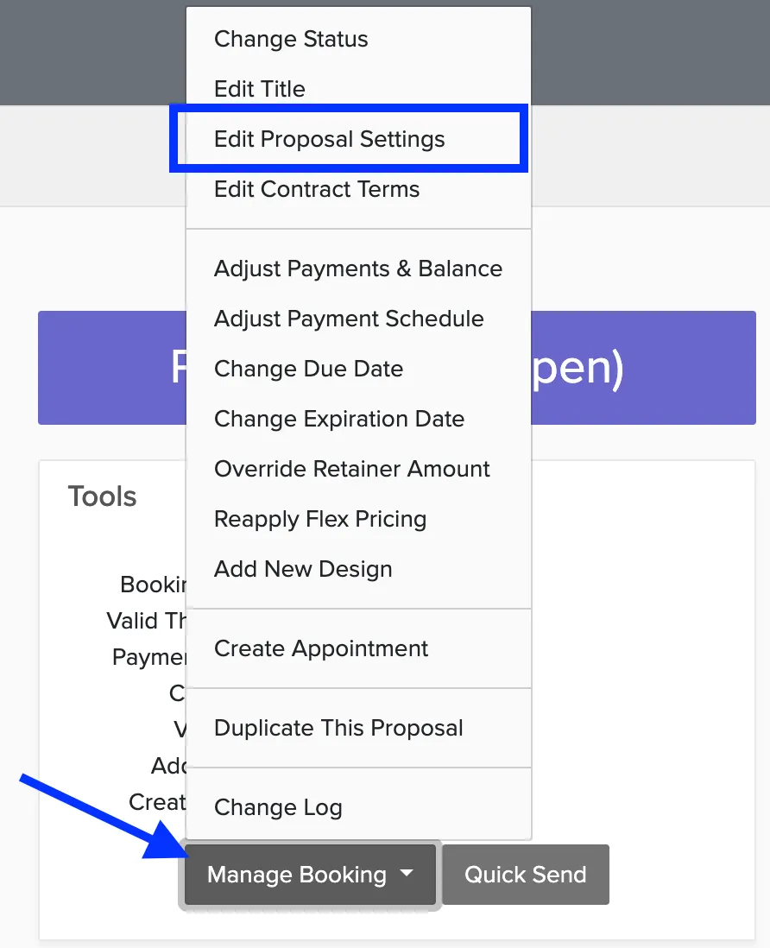Click the Quick Send button
Image resolution: width=770 pixels, height=948 pixels.
coord(526,875)
